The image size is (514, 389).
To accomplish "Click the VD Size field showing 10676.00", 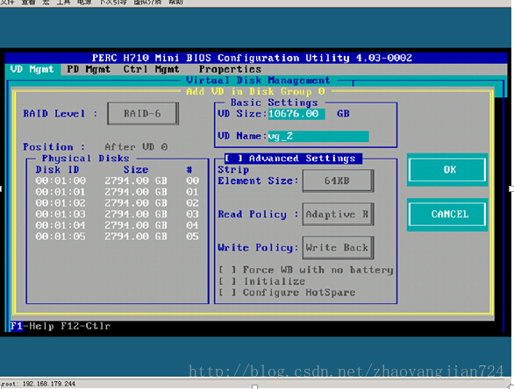I will click(x=296, y=114).
